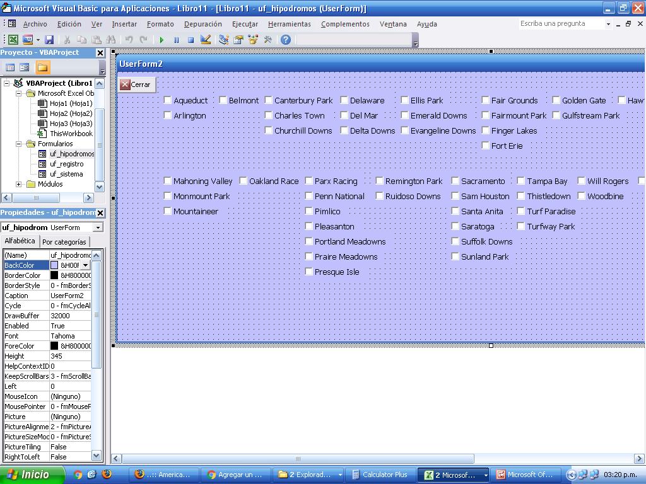Close the Propiedades panel
The width and height of the screenshot is (646, 484).
100,213
